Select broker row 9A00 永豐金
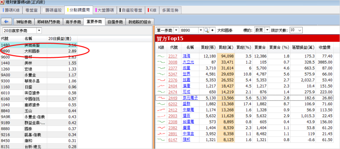340x149 pixels. tap(39, 75)
